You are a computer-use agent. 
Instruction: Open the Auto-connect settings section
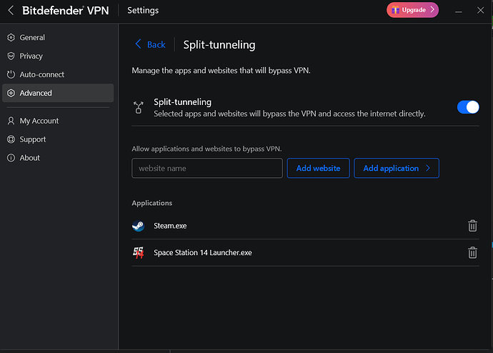tap(58, 74)
